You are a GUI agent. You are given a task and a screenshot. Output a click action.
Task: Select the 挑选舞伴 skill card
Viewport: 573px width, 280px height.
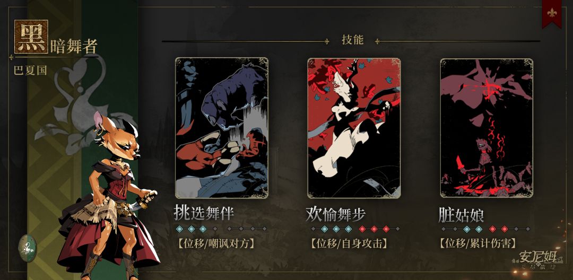click(x=222, y=128)
